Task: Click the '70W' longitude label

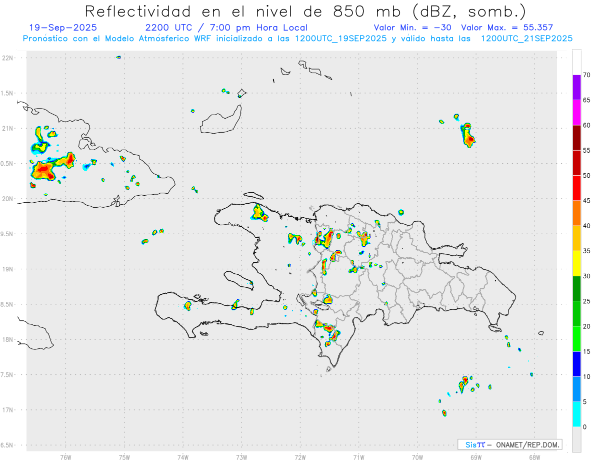Action: click(417, 457)
